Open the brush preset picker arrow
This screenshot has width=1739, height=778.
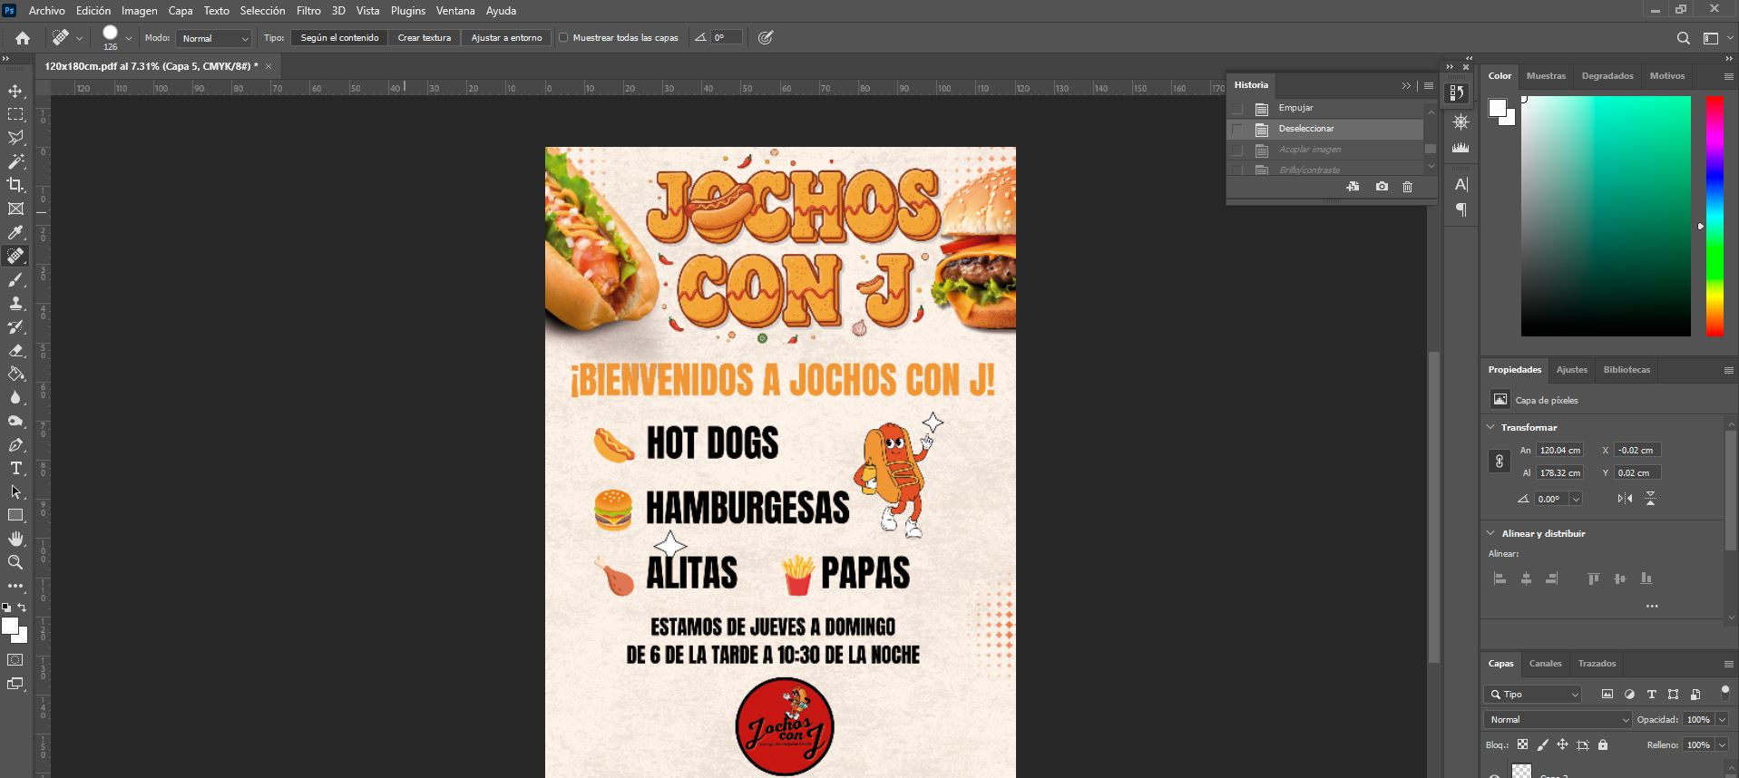(129, 38)
